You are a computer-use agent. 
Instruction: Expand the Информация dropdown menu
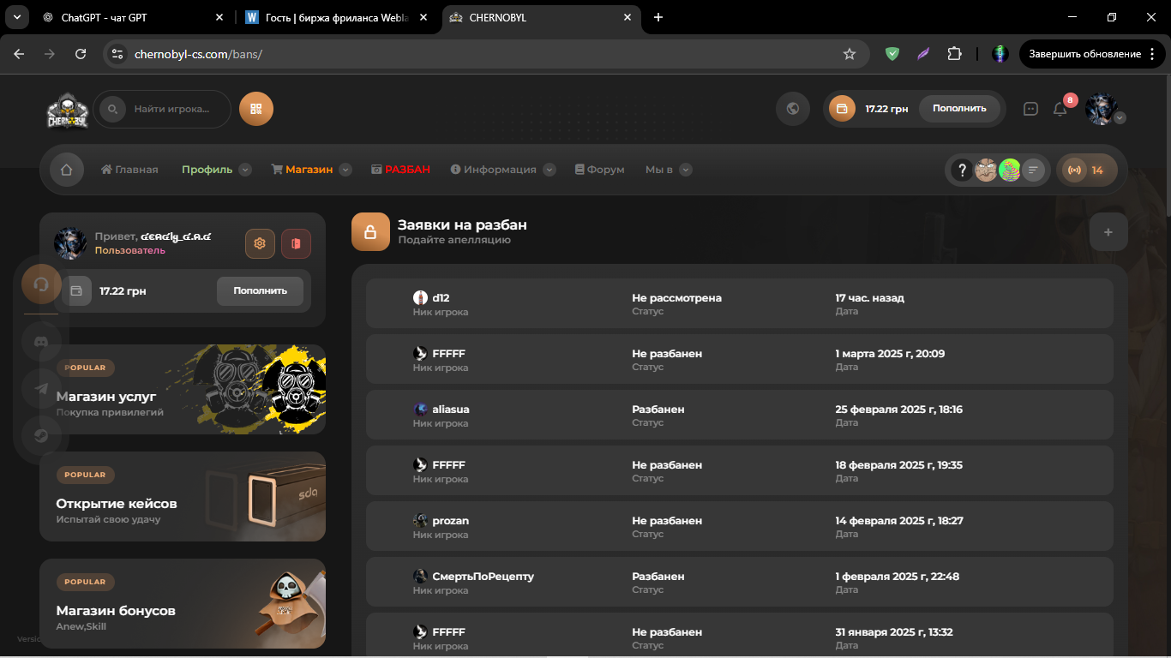549,170
